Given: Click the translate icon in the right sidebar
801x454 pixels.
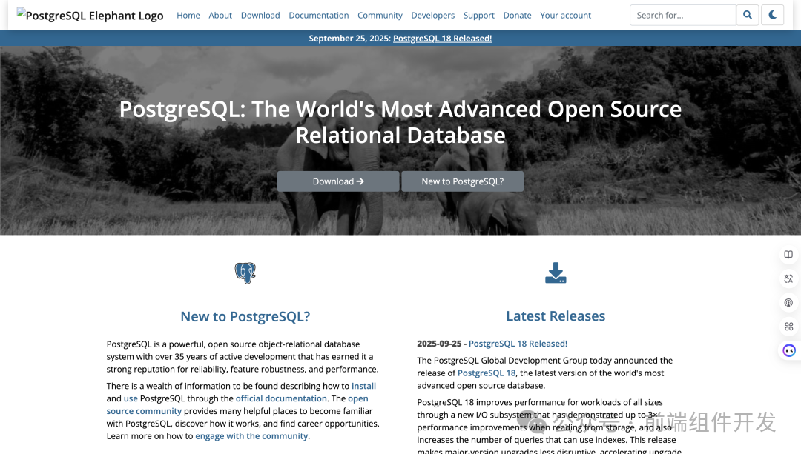Looking at the screenshot, I should [788, 278].
